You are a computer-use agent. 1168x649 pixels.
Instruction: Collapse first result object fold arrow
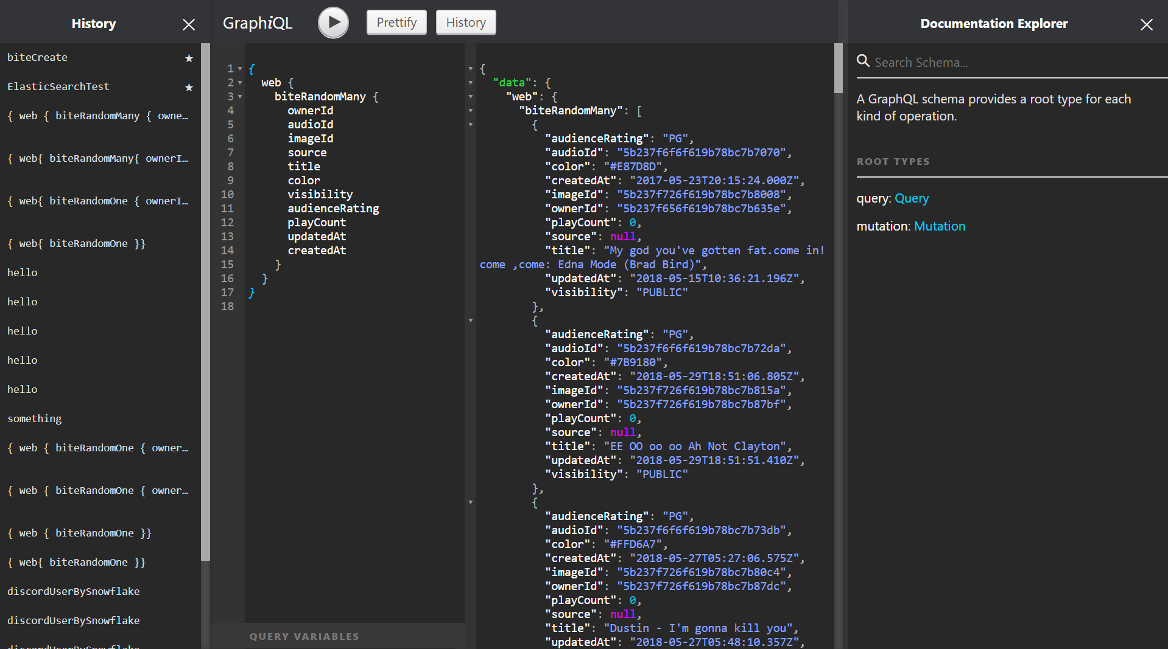pos(471,125)
